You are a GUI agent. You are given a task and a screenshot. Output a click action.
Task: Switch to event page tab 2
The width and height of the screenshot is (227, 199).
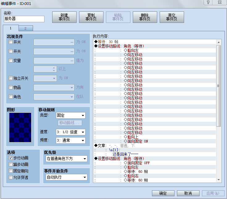click(x=26, y=28)
